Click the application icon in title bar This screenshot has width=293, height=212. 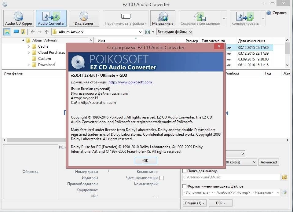[5, 4]
